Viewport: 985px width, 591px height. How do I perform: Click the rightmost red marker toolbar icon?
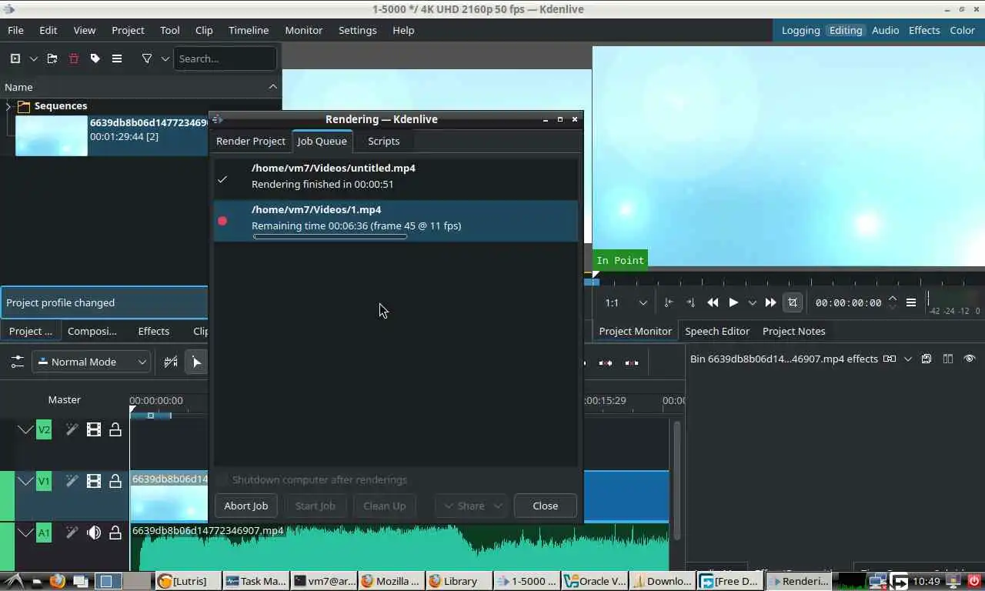coord(632,362)
